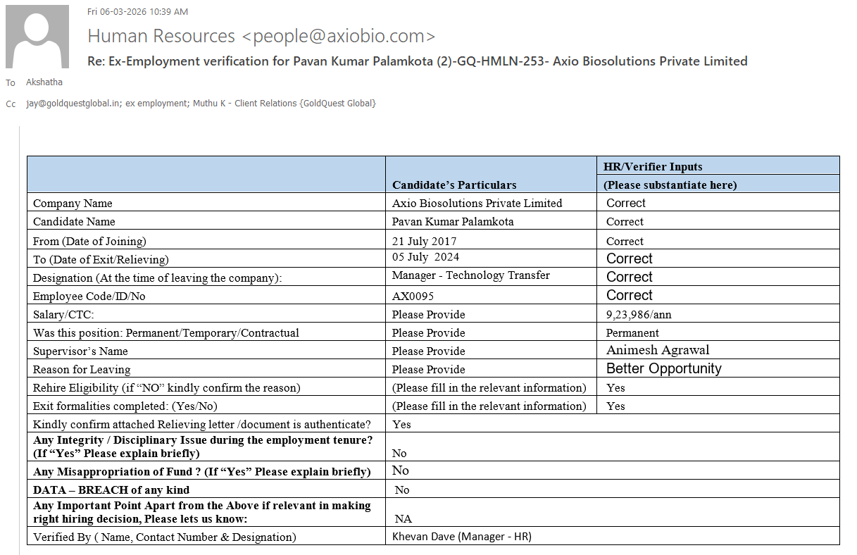Click the Permanent verifier value
857x555 pixels.
632,332
